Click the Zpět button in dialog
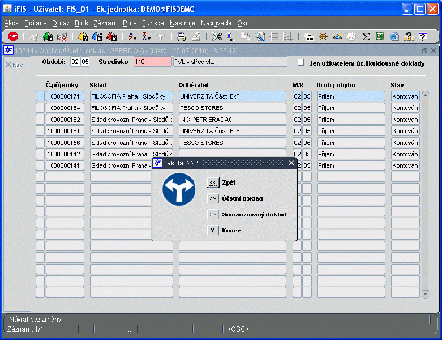 (x=213, y=182)
